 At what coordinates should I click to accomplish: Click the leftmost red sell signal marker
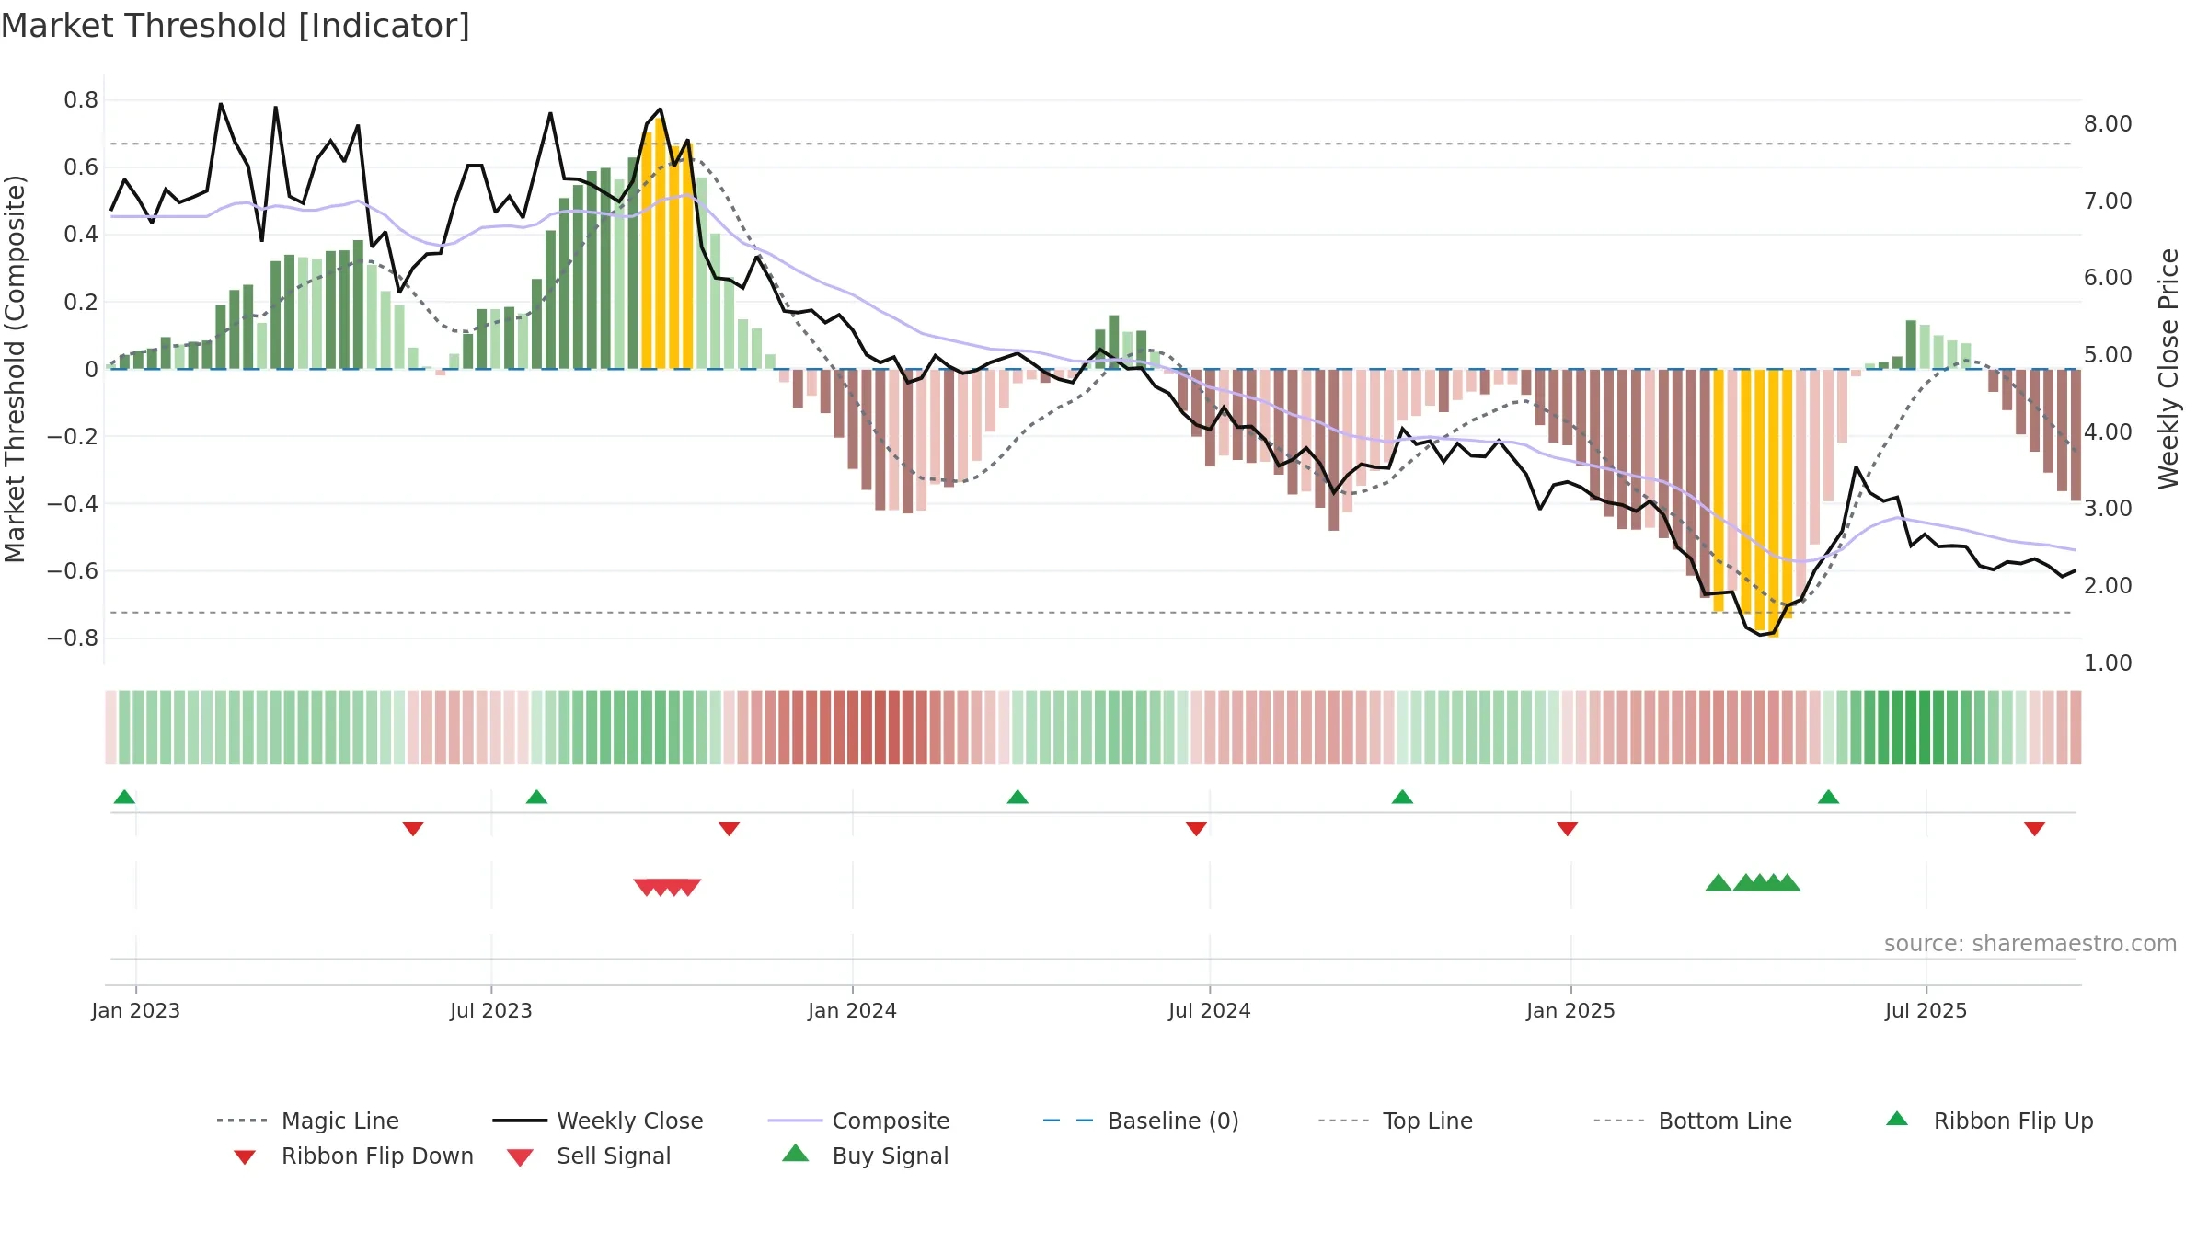point(645,888)
